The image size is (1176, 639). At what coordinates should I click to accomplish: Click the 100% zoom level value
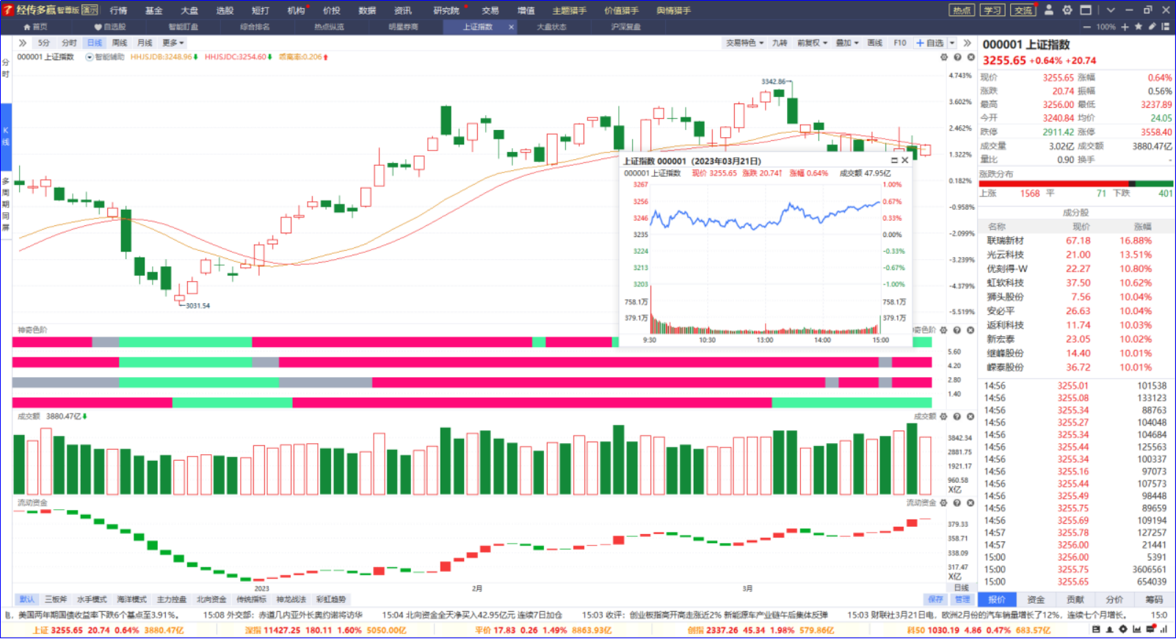[1106, 26]
